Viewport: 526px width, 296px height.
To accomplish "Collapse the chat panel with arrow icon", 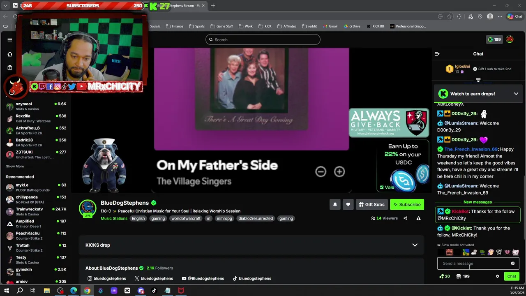I will [x=437, y=54].
